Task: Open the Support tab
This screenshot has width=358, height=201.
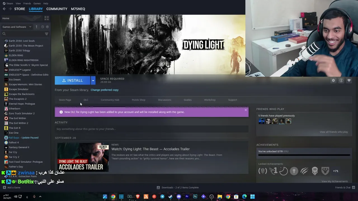Action: pyautogui.click(x=232, y=100)
